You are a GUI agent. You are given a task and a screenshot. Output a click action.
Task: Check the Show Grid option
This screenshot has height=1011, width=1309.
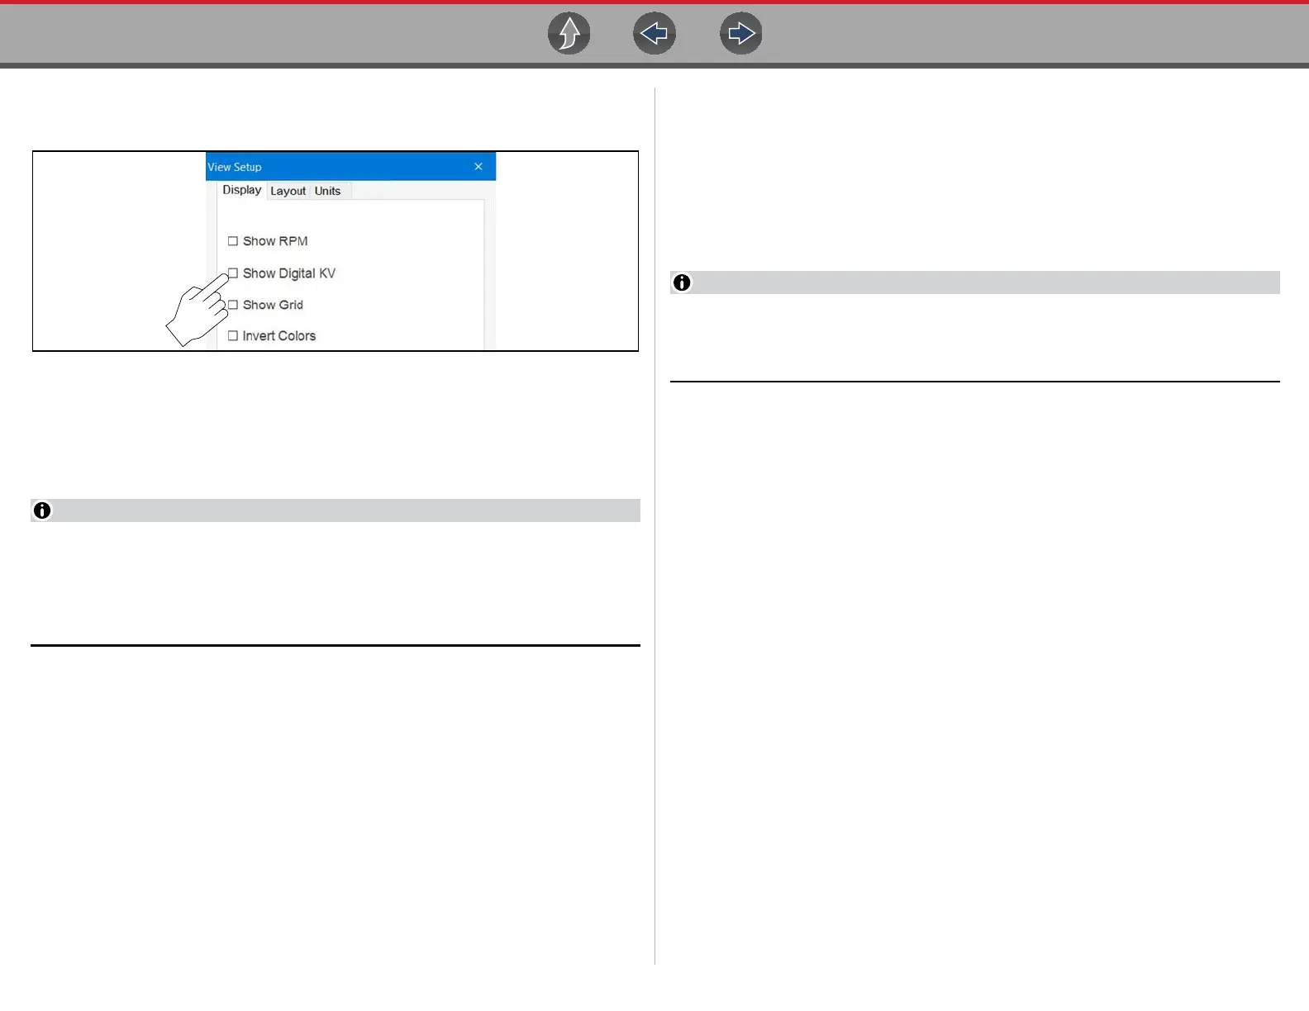click(233, 305)
